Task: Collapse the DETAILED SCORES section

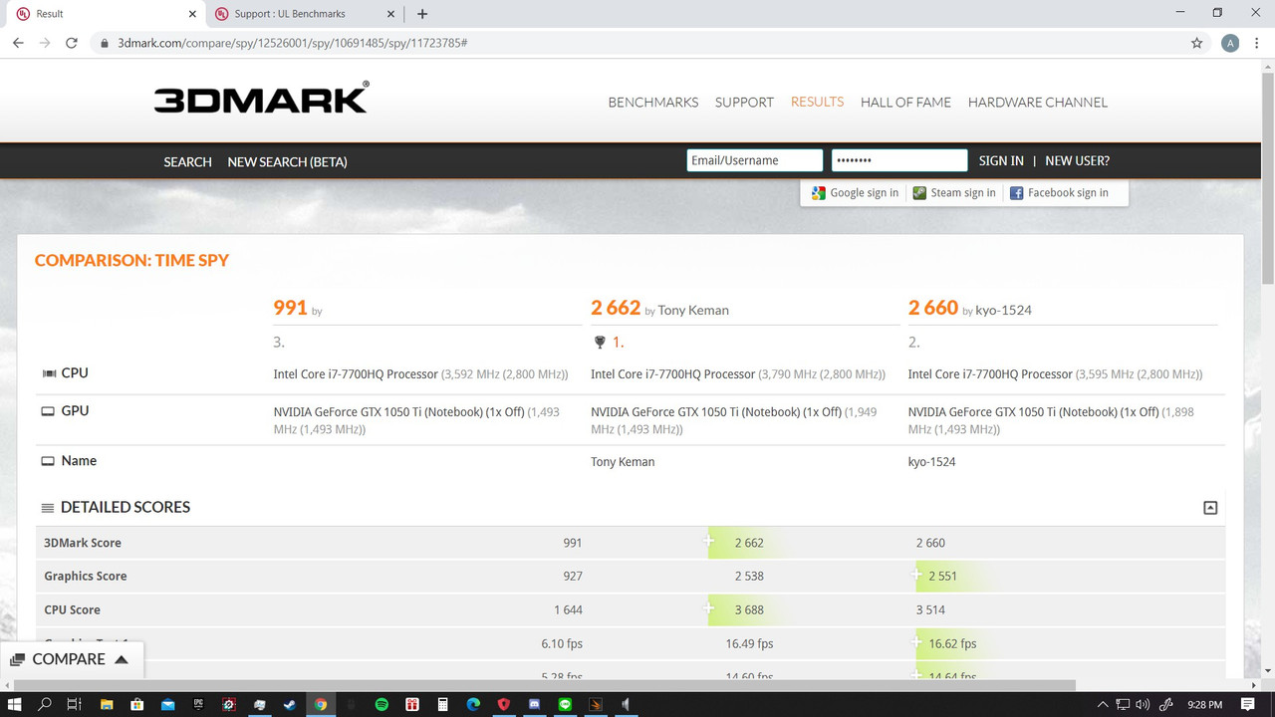Action: click(1210, 508)
